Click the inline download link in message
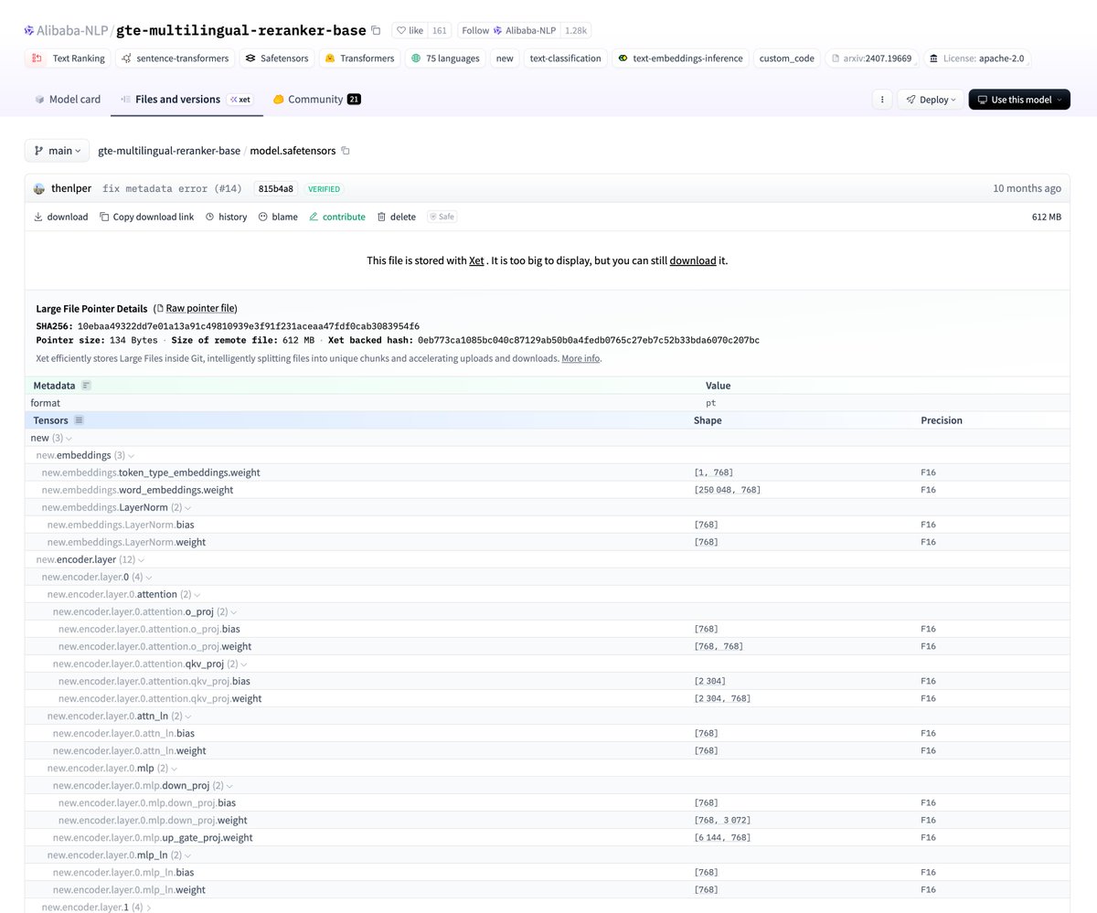 [x=693, y=260]
